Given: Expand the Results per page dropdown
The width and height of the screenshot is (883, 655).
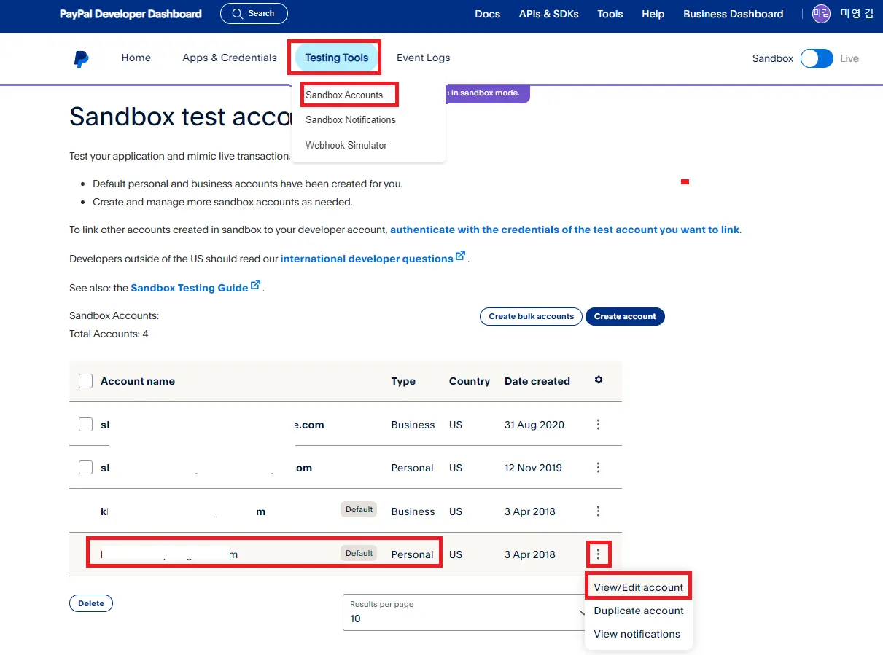Looking at the screenshot, I should (467, 612).
